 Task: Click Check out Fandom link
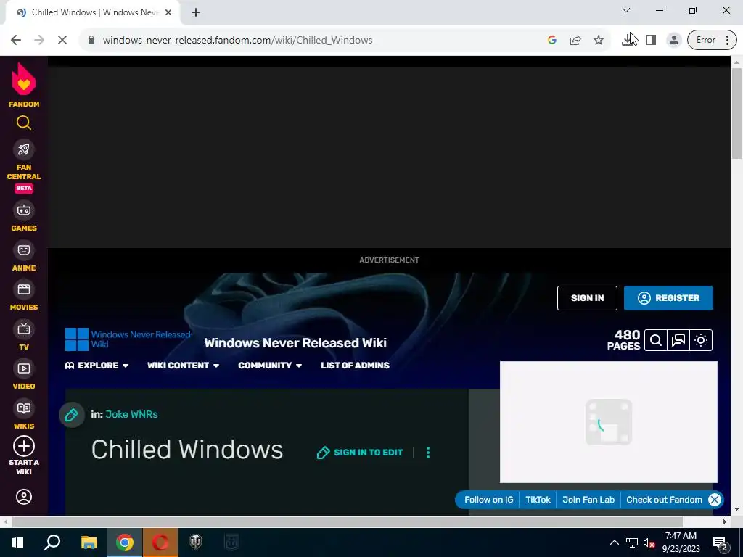[664, 500]
